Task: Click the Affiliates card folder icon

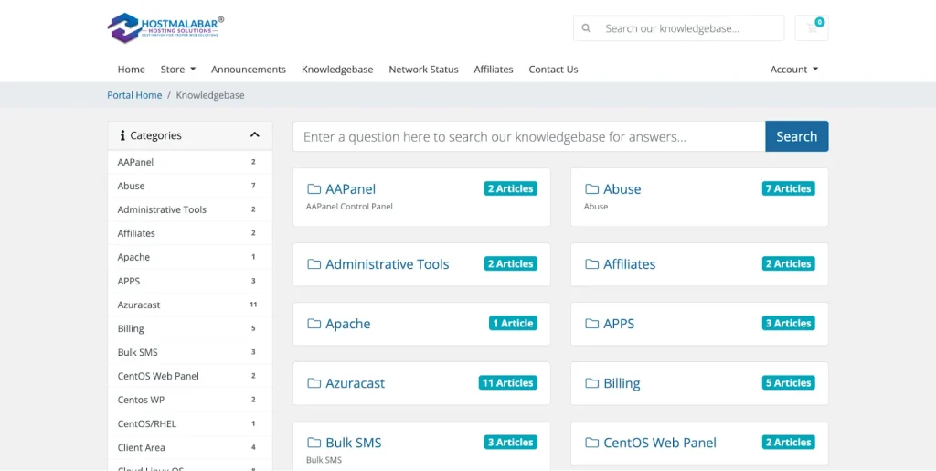Action: 591,264
